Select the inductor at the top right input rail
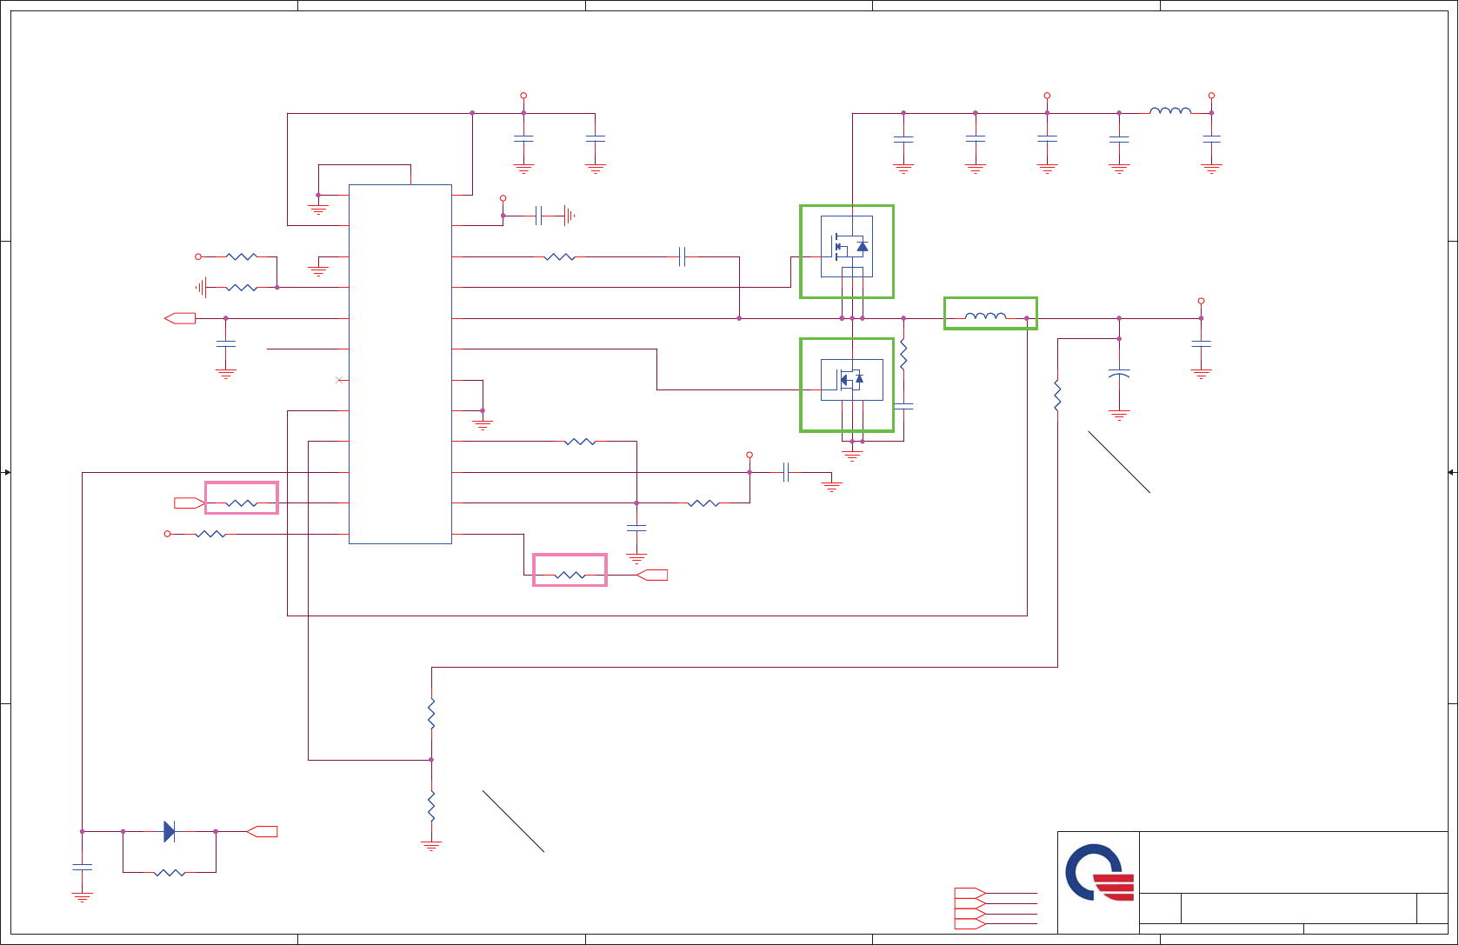 [1170, 110]
